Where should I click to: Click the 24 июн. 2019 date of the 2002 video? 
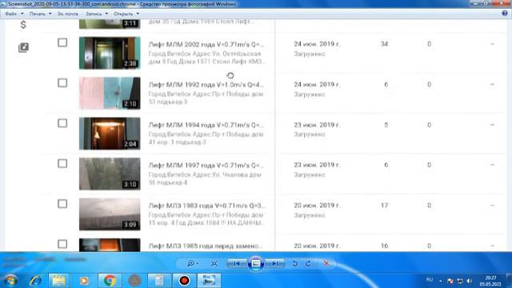(x=317, y=44)
